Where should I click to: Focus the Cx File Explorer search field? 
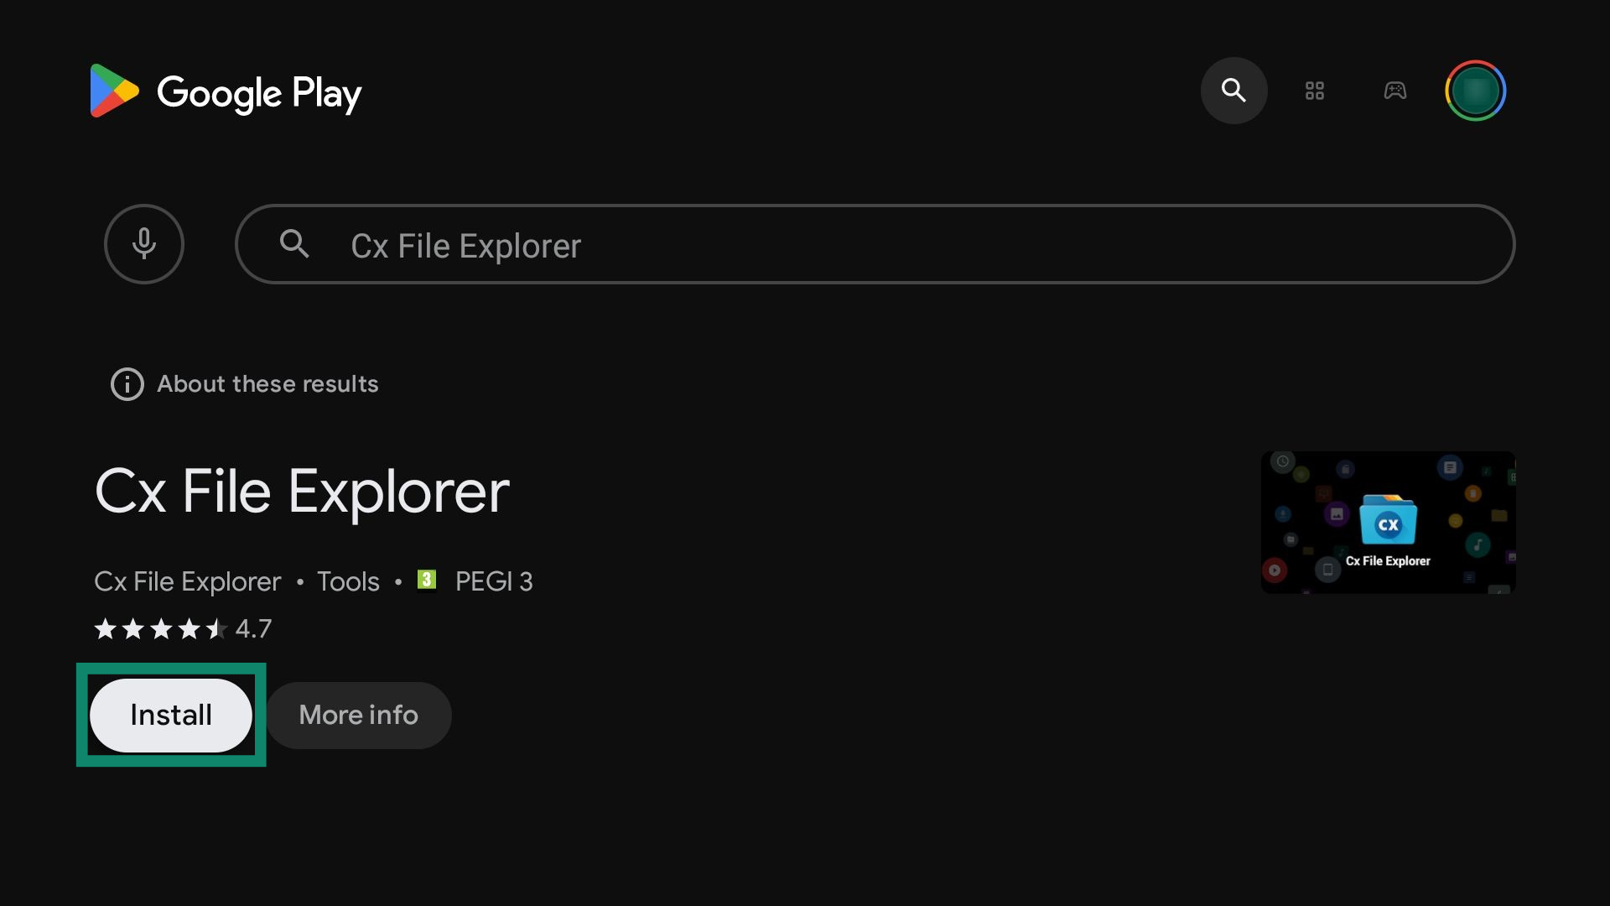(875, 244)
